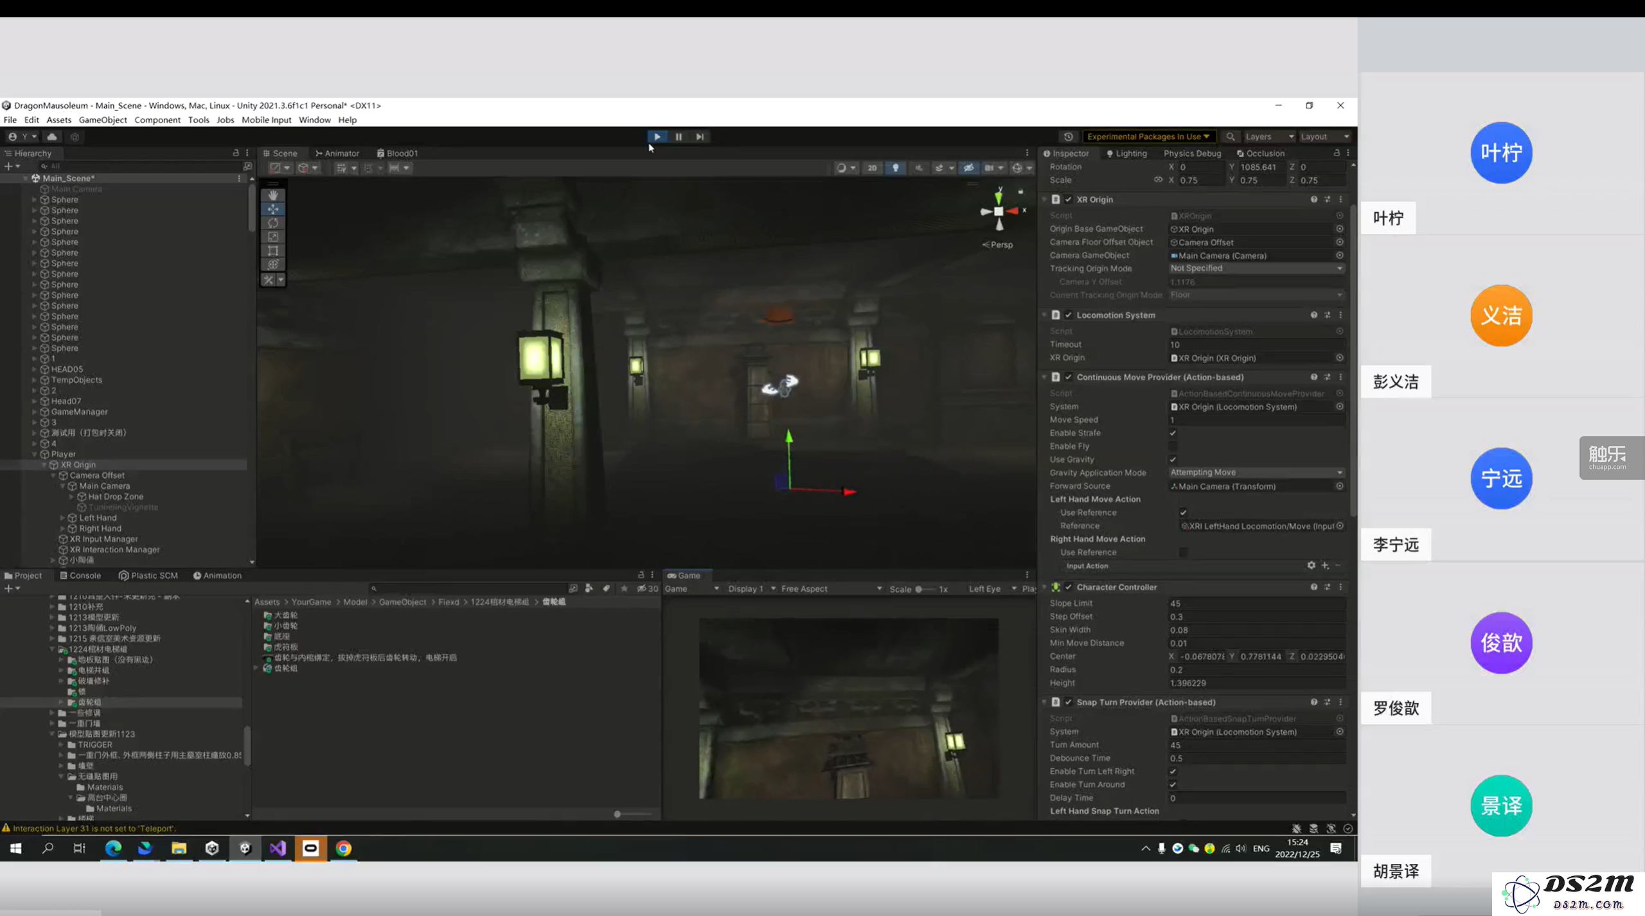The height and width of the screenshot is (916, 1645).
Task: Toggle Use Gravity checkbox
Action: click(1173, 459)
